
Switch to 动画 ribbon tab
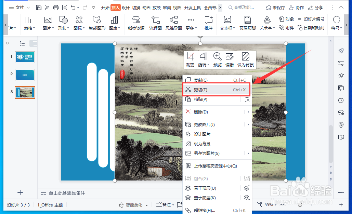coord(146,8)
